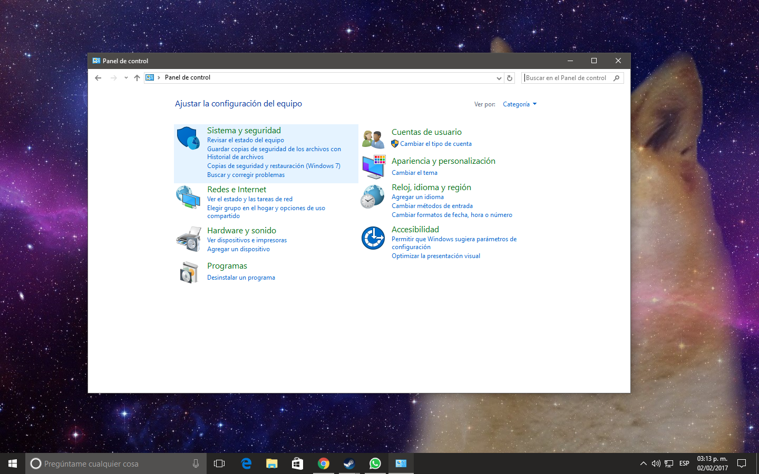Click the Buscar en el Panel de control field
This screenshot has width=759, height=474.
coord(572,78)
